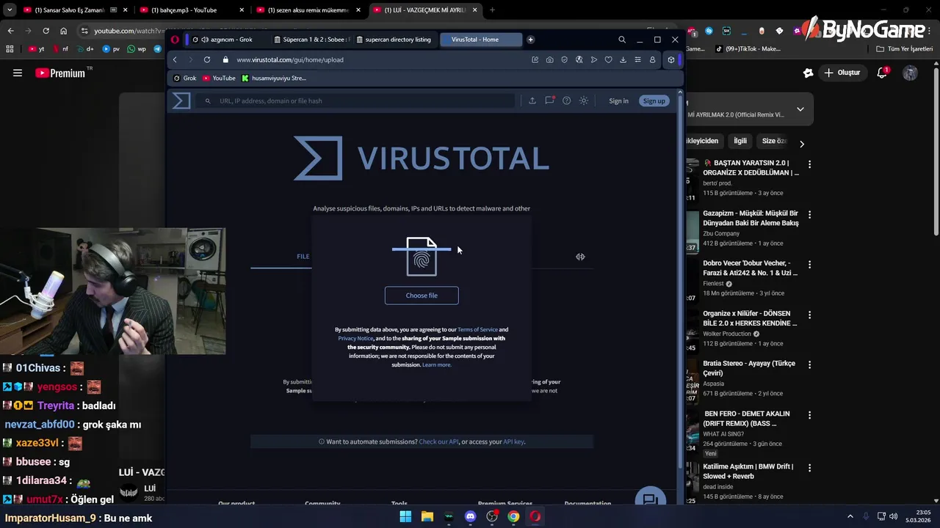
Task: Open a new tab in Opera
Action: pos(530,40)
